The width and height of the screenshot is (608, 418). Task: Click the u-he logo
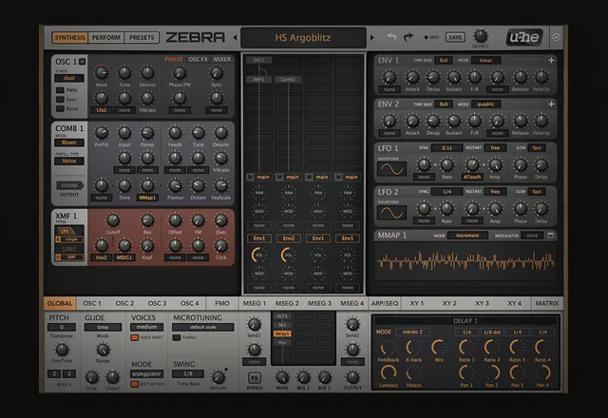524,37
